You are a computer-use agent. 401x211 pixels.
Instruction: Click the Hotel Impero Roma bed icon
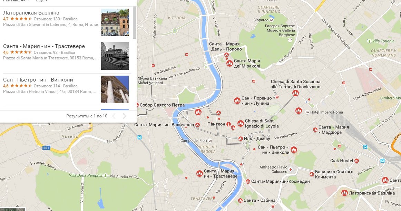click(307, 112)
